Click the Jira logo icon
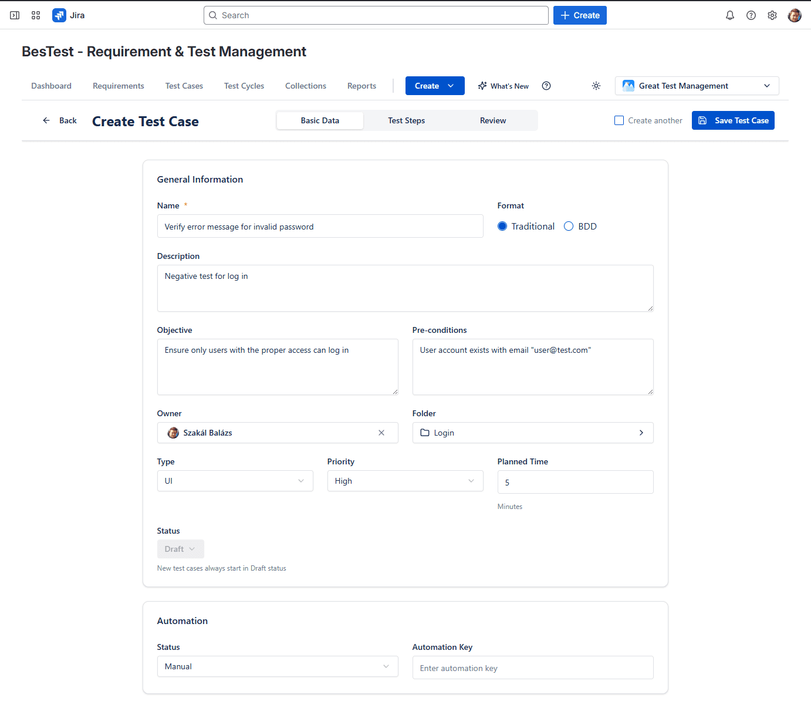Image resolution: width=811 pixels, height=708 pixels. click(x=59, y=15)
